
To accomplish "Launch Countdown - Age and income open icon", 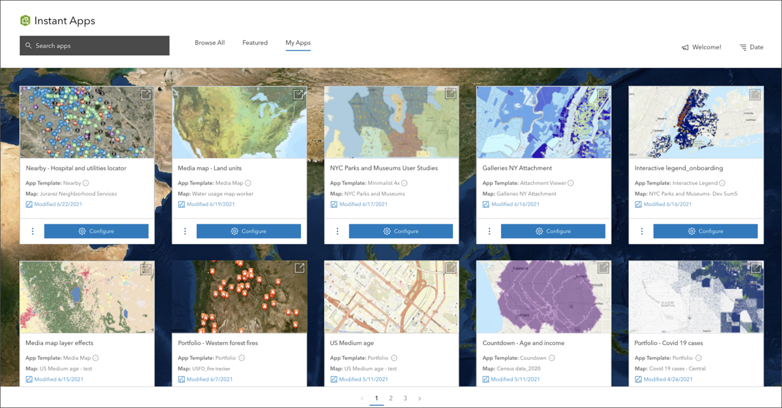I will click(602, 269).
